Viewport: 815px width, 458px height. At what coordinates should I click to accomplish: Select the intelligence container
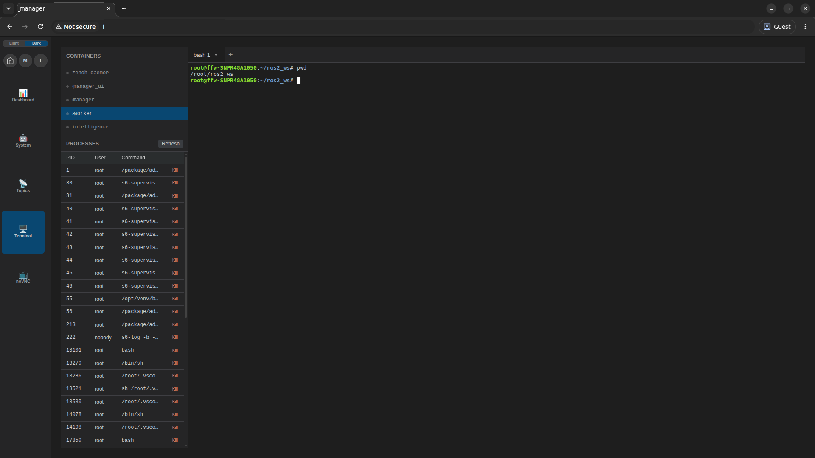click(124, 127)
